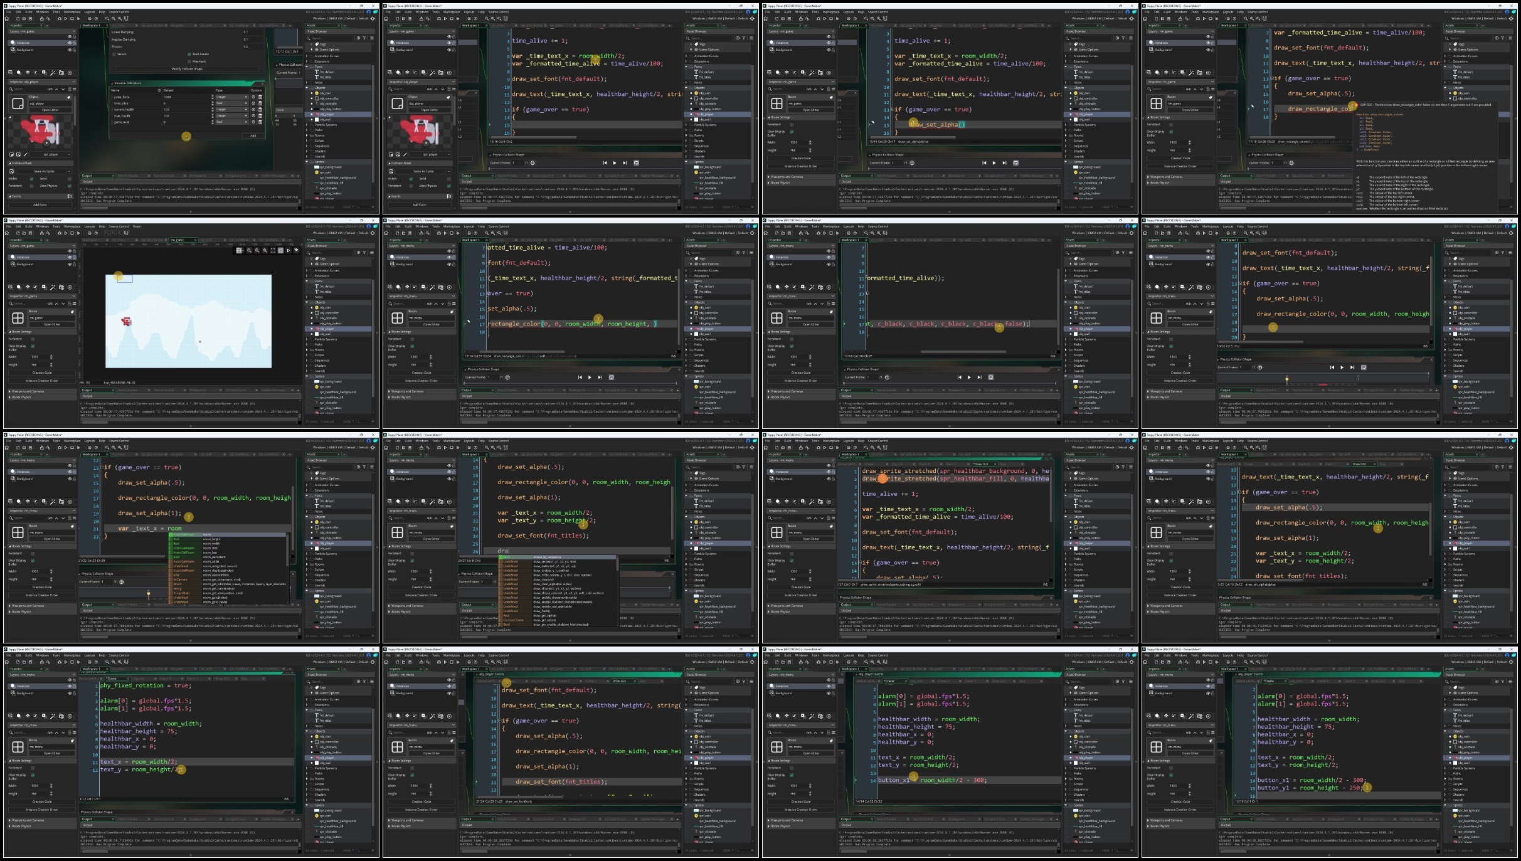Open Build menu in room editor frame
This screenshot has height=861, width=1521.
pos(28,226)
